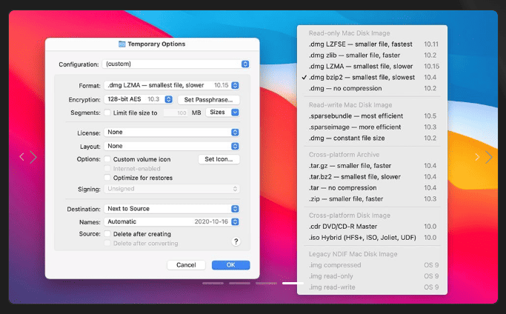Viewport: 506px width, 314px height.
Task: Select .dmg zlib format menu item
Action: tap(372, 56)
